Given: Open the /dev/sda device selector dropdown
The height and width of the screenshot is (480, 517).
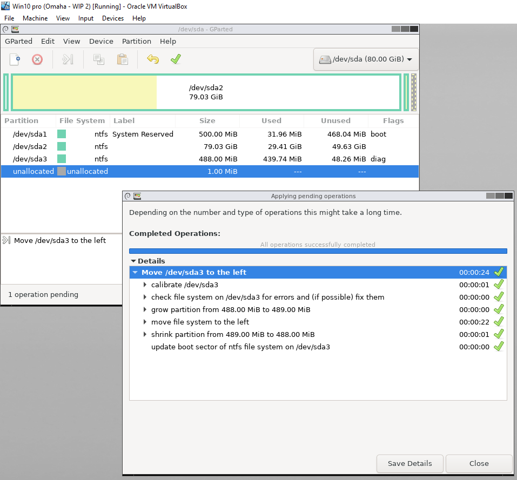Looking at the screenshot, I should (x=365, y=59).
